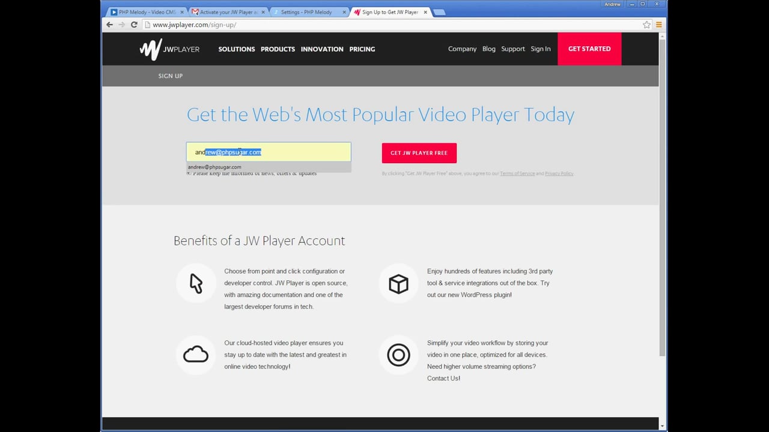769x432 pixels.
Task: Click the Sign Up breadcrumb label
Action: [x=171, y=76]
